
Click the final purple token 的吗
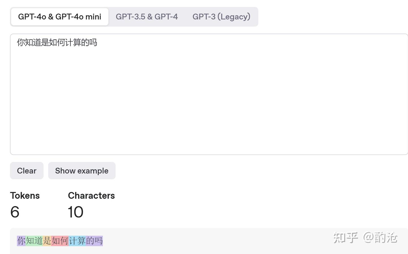click(95, 241)
